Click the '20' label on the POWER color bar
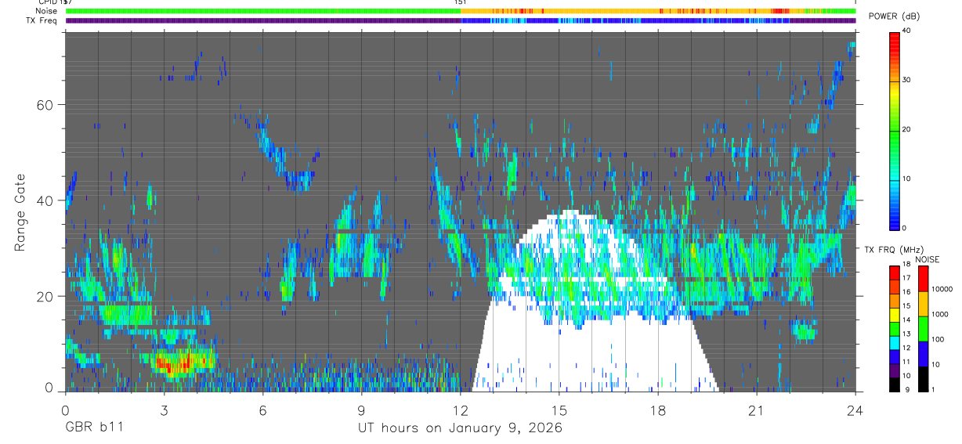This screenshot has height=444, width=962. click(x=906, y=129)
